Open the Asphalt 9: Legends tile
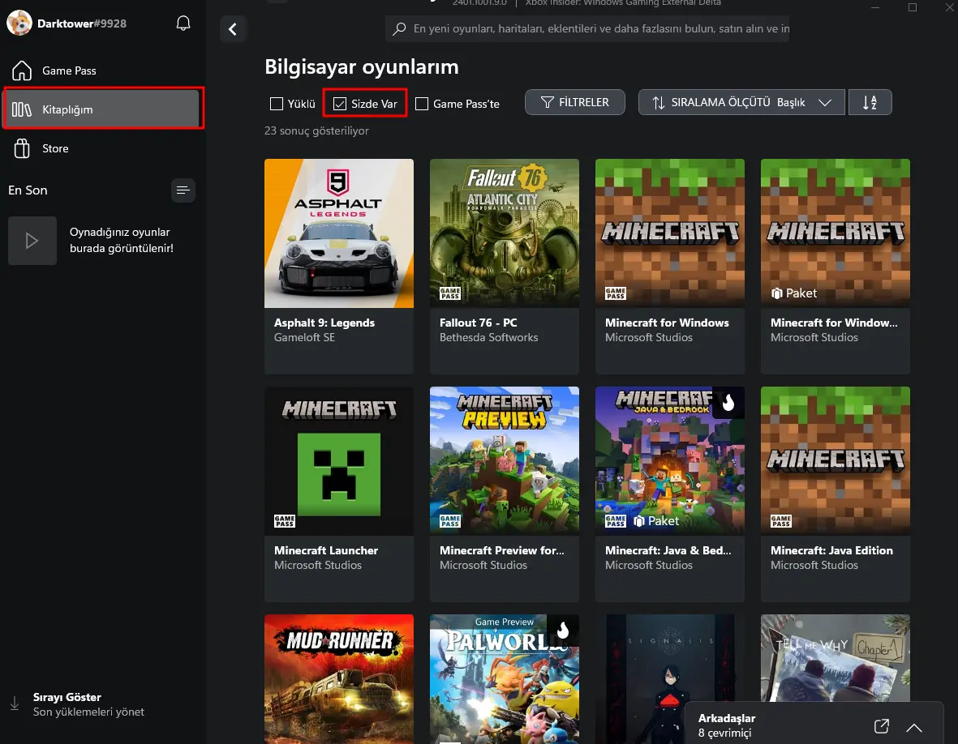 [339, 266]
